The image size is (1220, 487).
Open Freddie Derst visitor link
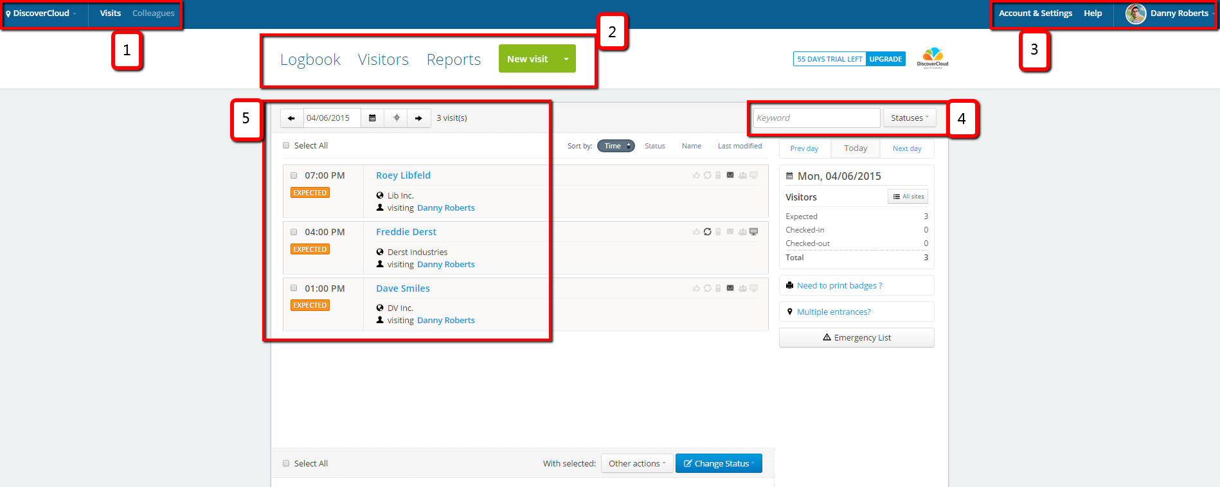tap(406, 232)
